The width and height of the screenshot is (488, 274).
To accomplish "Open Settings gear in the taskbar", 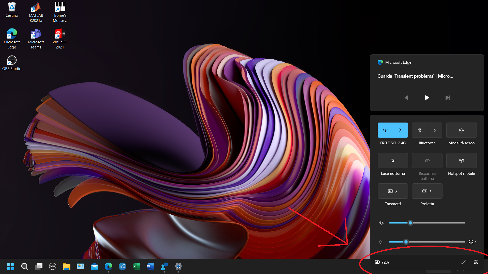I will tap(178, 266).
